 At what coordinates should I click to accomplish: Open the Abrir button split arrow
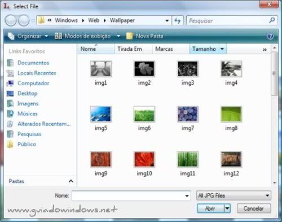(227, 208)
